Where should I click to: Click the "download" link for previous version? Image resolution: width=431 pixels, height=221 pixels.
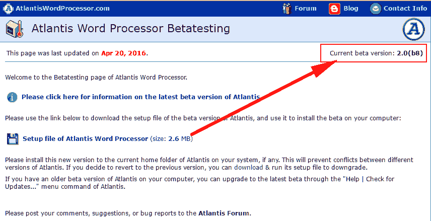pyautogui.click(x=248, y=167)
